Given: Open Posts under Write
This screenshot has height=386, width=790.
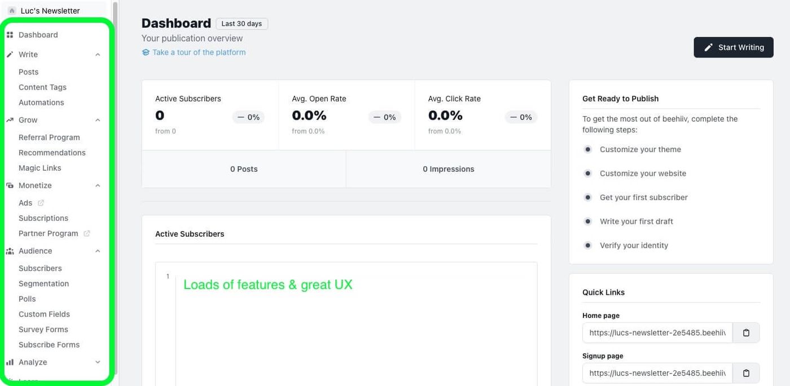Looking at the screenshot, I should coord(28,72).
